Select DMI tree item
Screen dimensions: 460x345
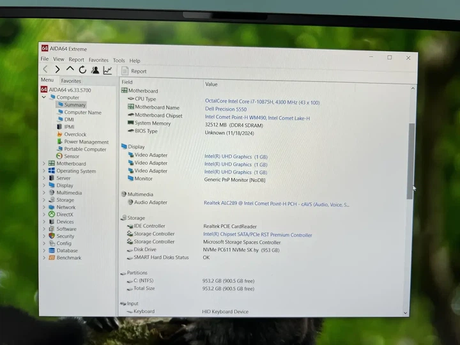[66, 119]
